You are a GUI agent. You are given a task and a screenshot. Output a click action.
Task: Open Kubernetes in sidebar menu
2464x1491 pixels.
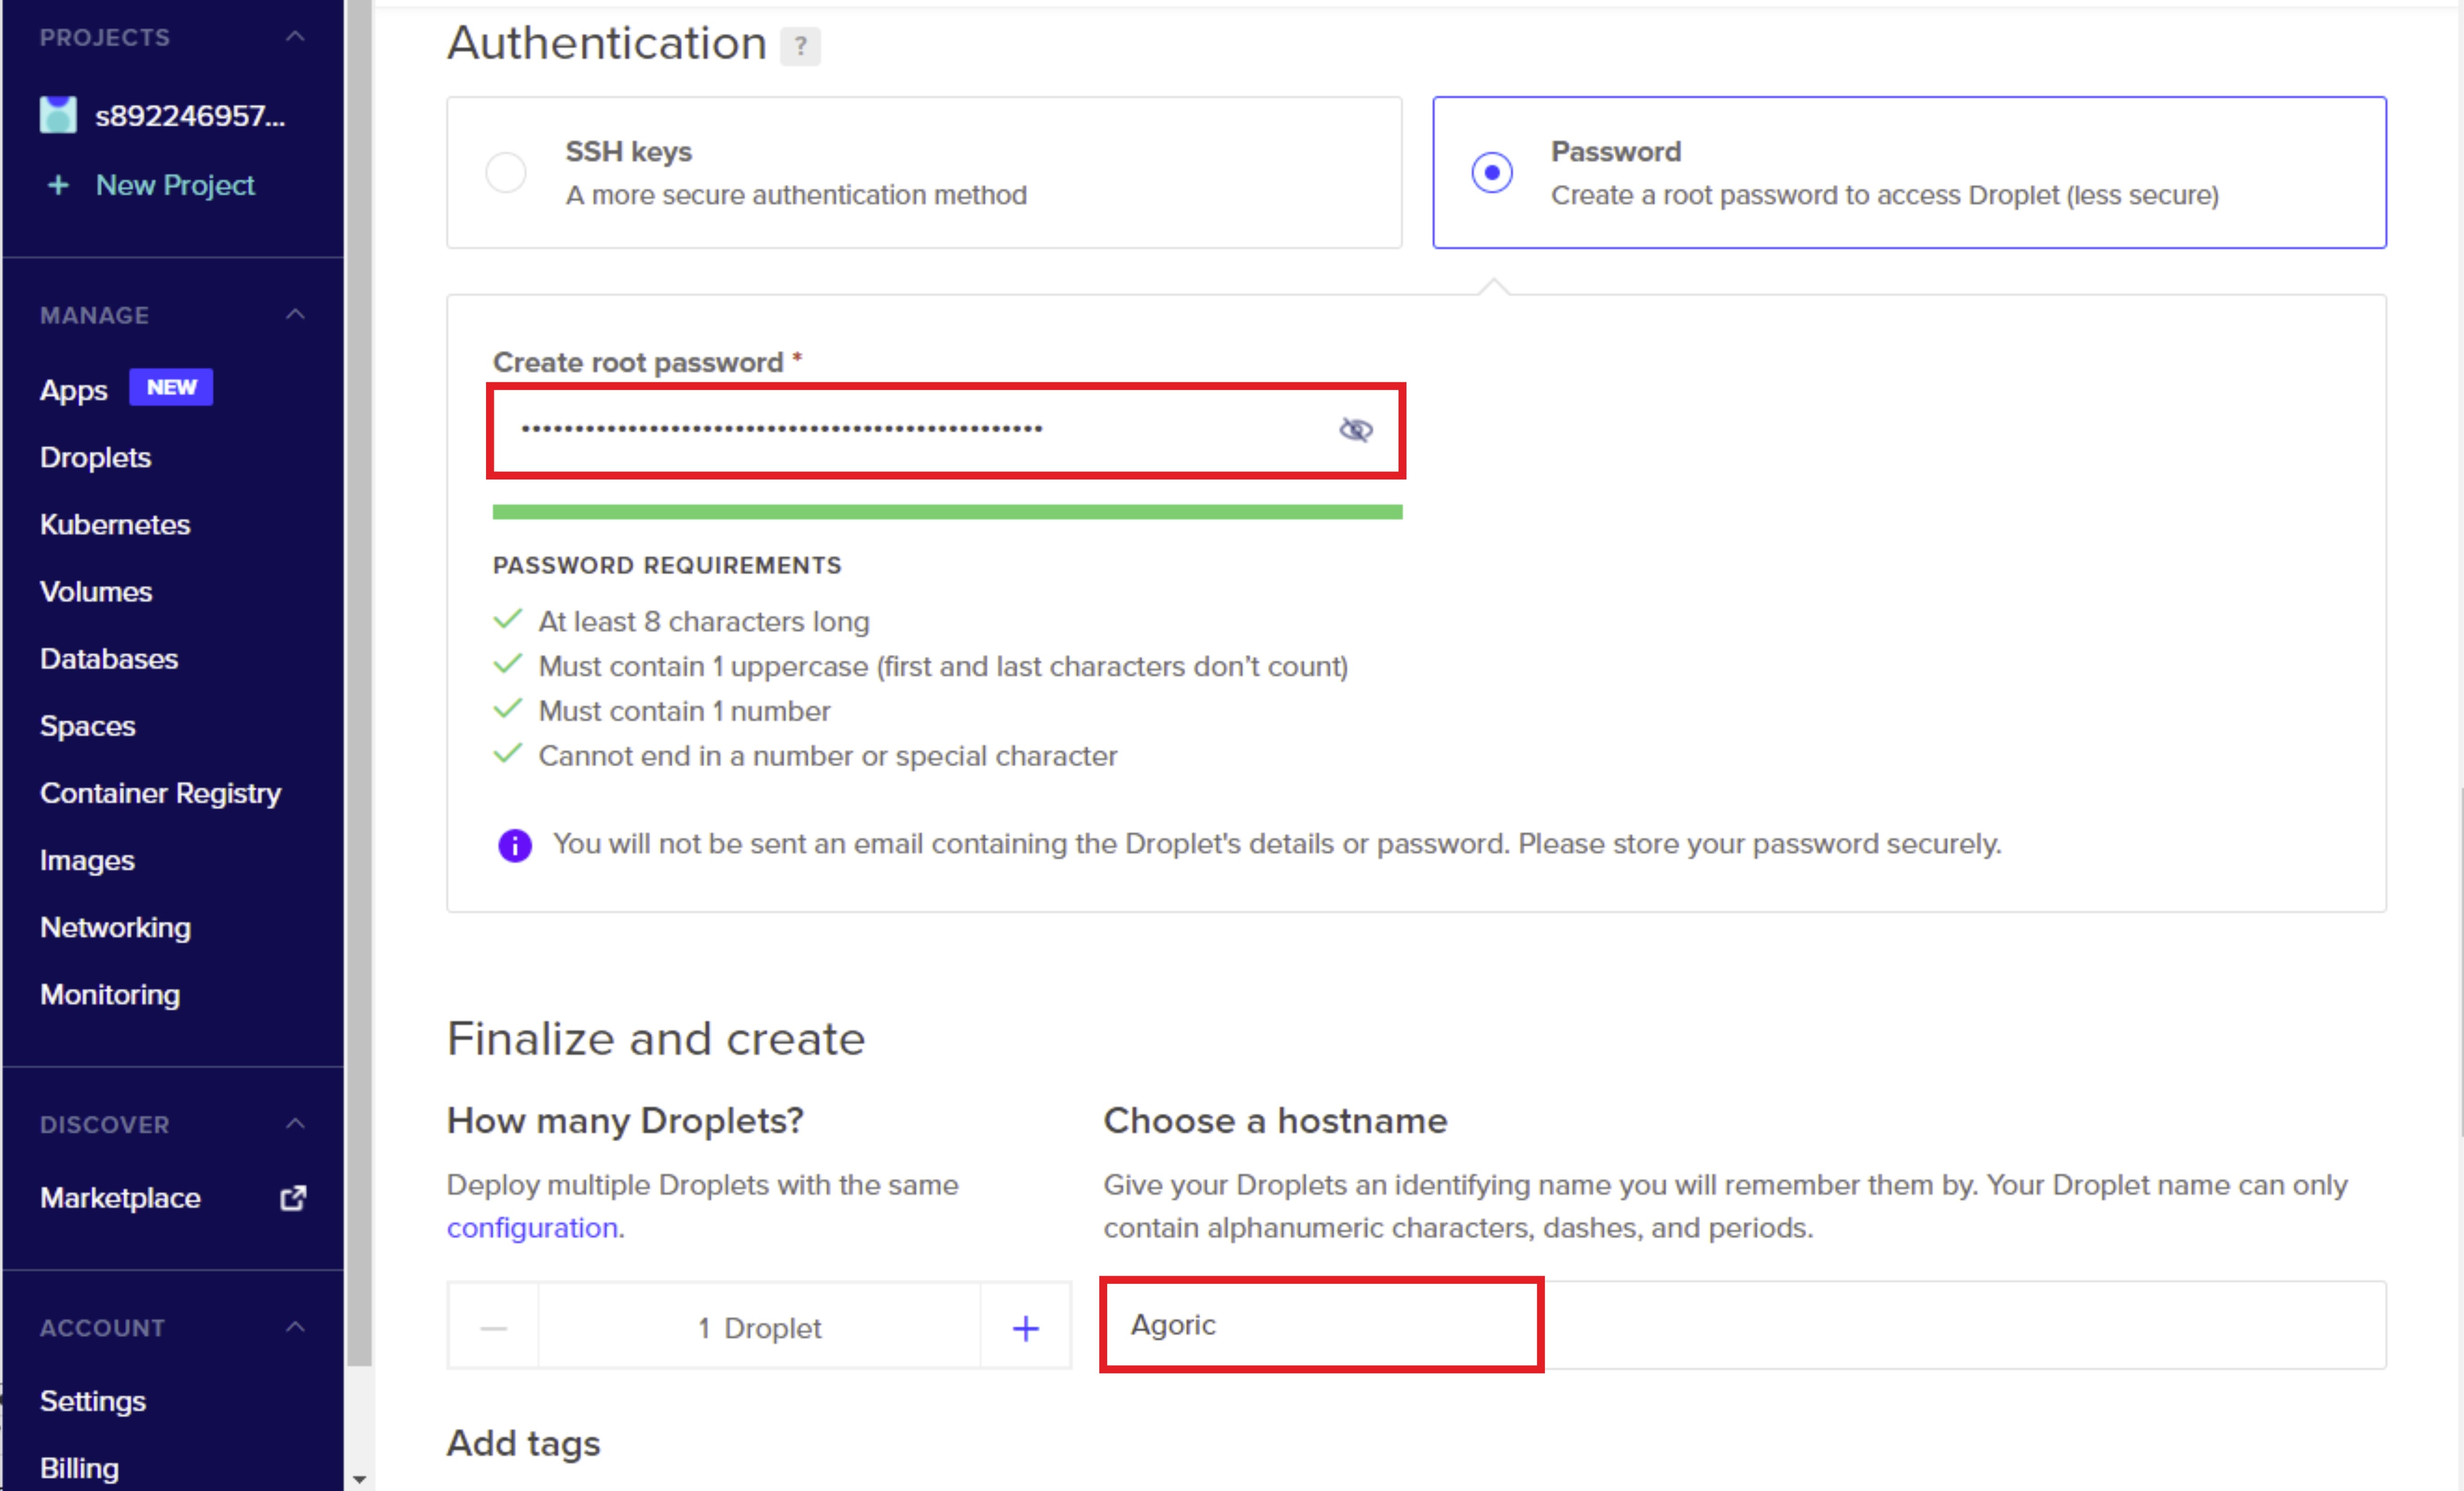pyautogui.click(x=115, y=524)
